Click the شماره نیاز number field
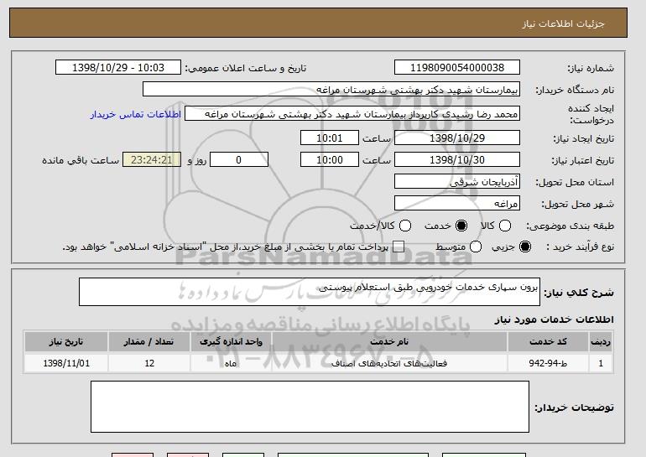Screen dimensions: 646x457 tap(457, 68)
